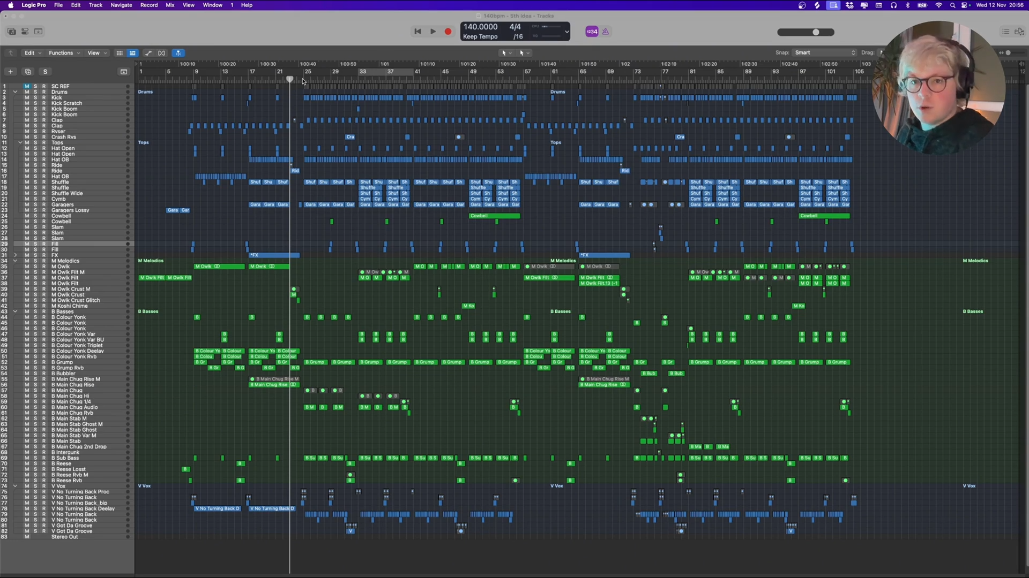The image size is (1029, 578).
Task: Open the Navigate menu
Action: click(x=121, y=5)
